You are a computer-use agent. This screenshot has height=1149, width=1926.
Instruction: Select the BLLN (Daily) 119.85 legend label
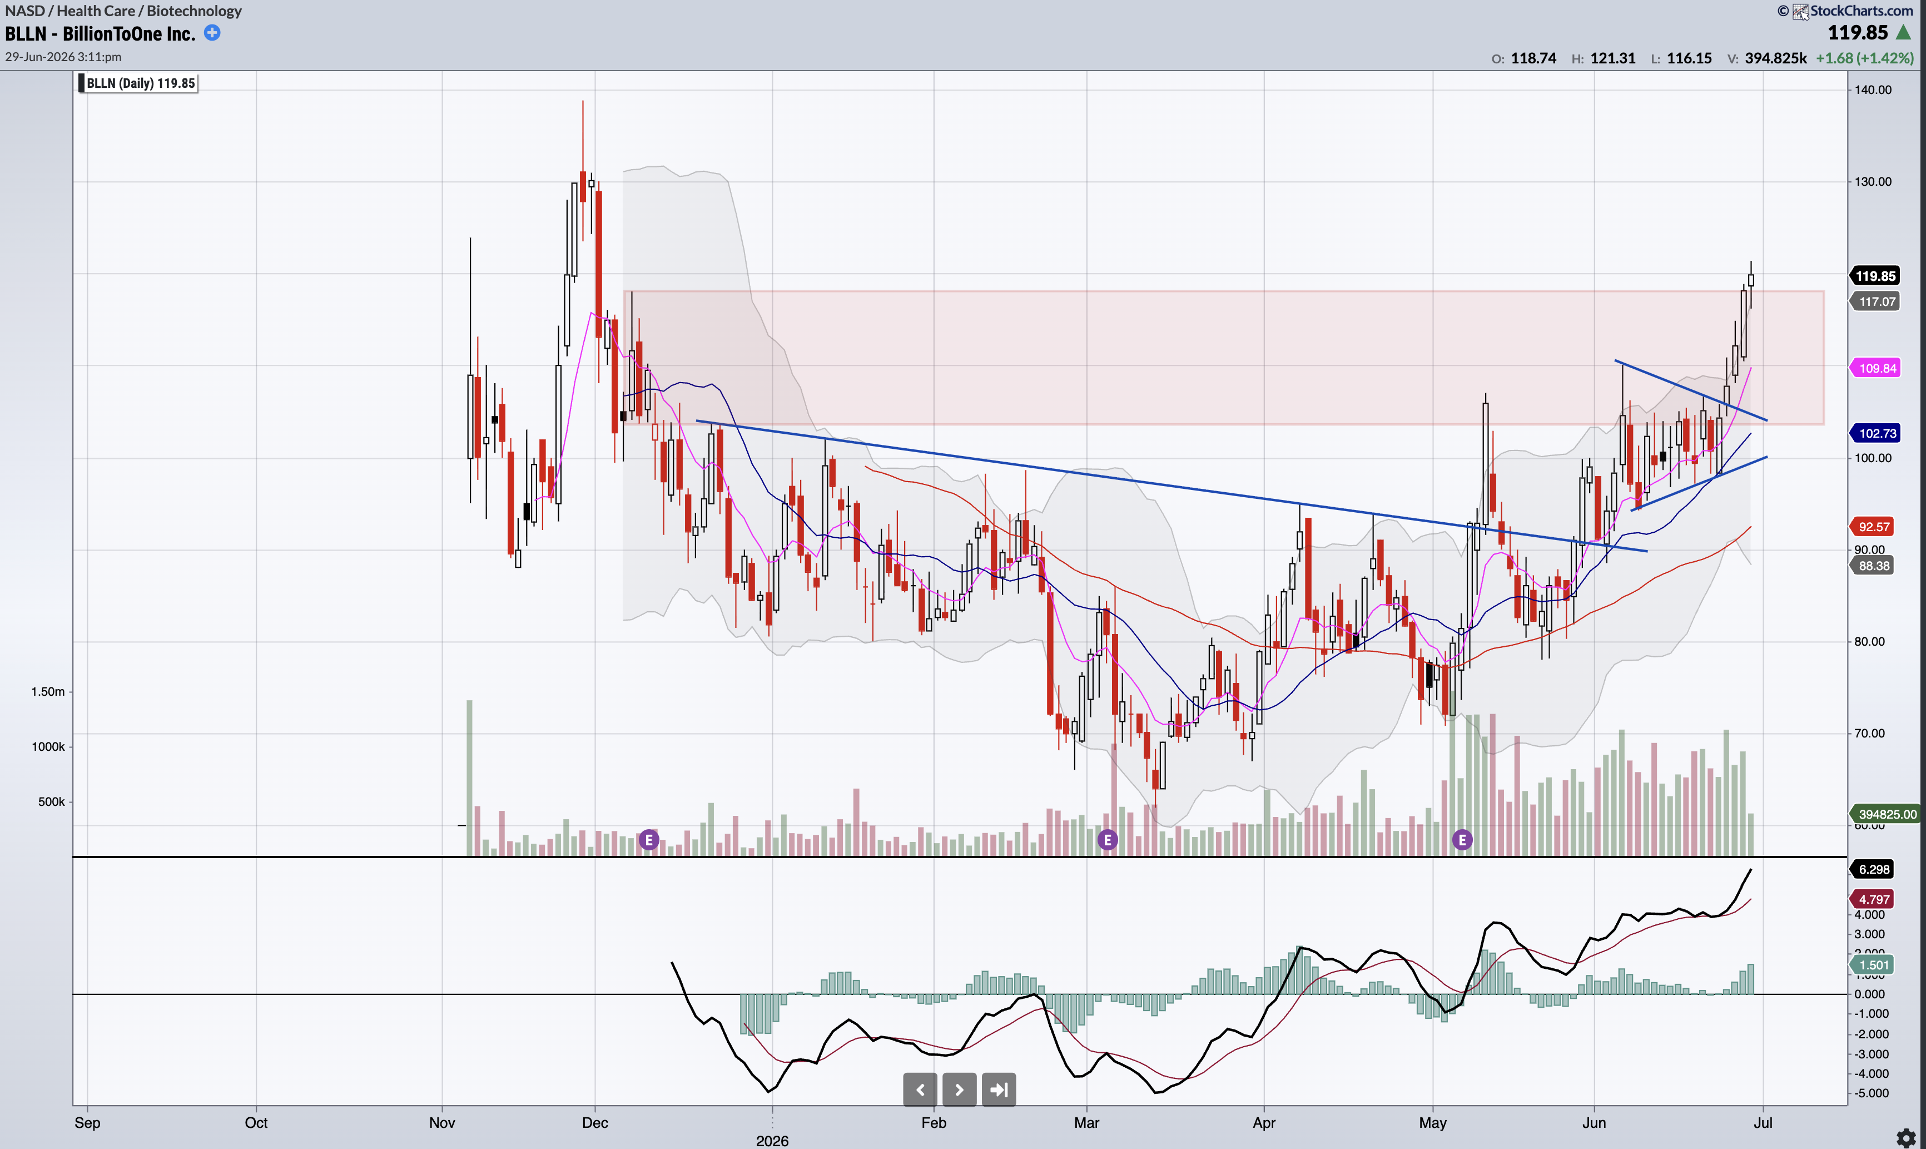point(138,83)
